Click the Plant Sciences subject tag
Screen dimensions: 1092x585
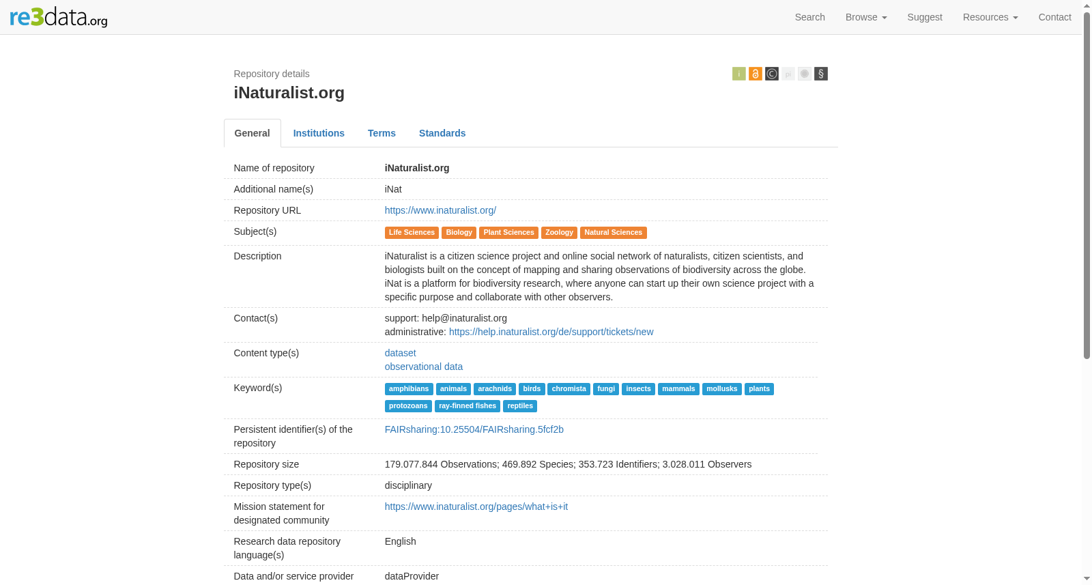(x=509, y=233)
